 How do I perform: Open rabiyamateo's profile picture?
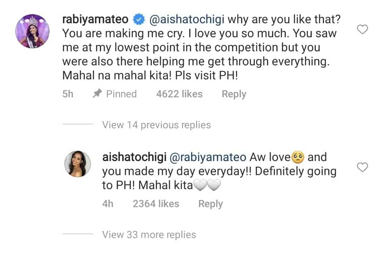(x=32, y=31)
